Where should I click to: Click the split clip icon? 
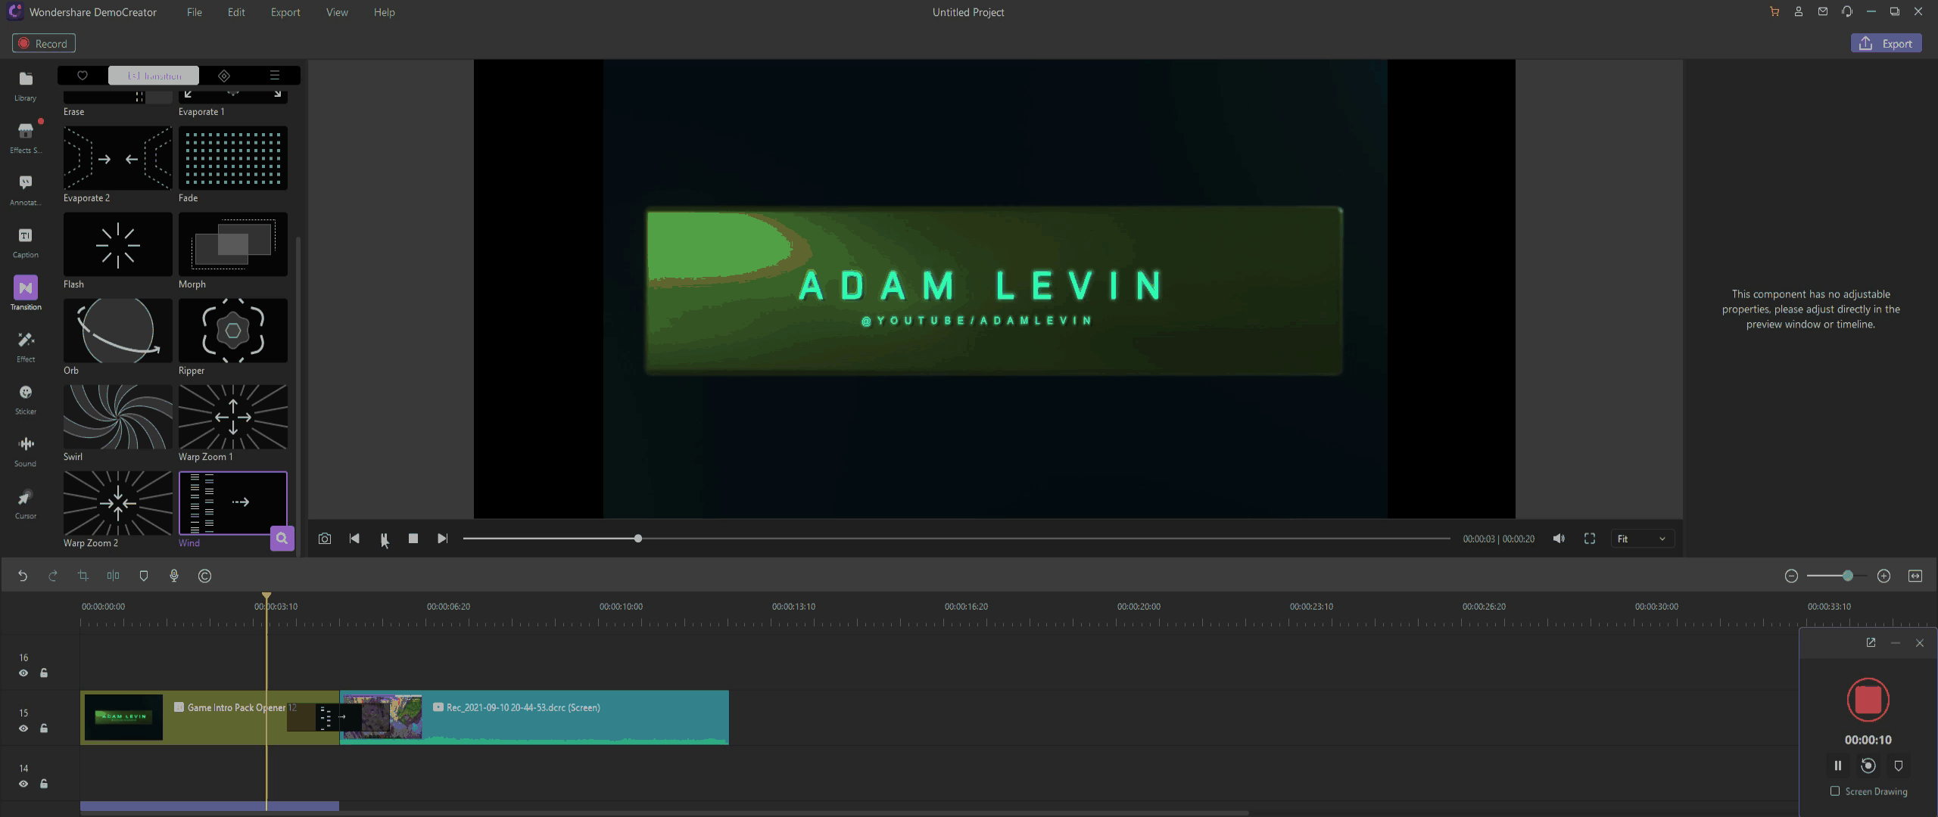[x=113, y=576]
